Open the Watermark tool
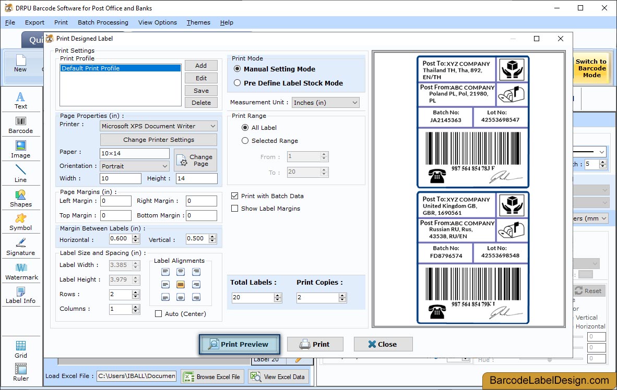The width and height of the screenshot is (617, 390). [x=21, y=272]
